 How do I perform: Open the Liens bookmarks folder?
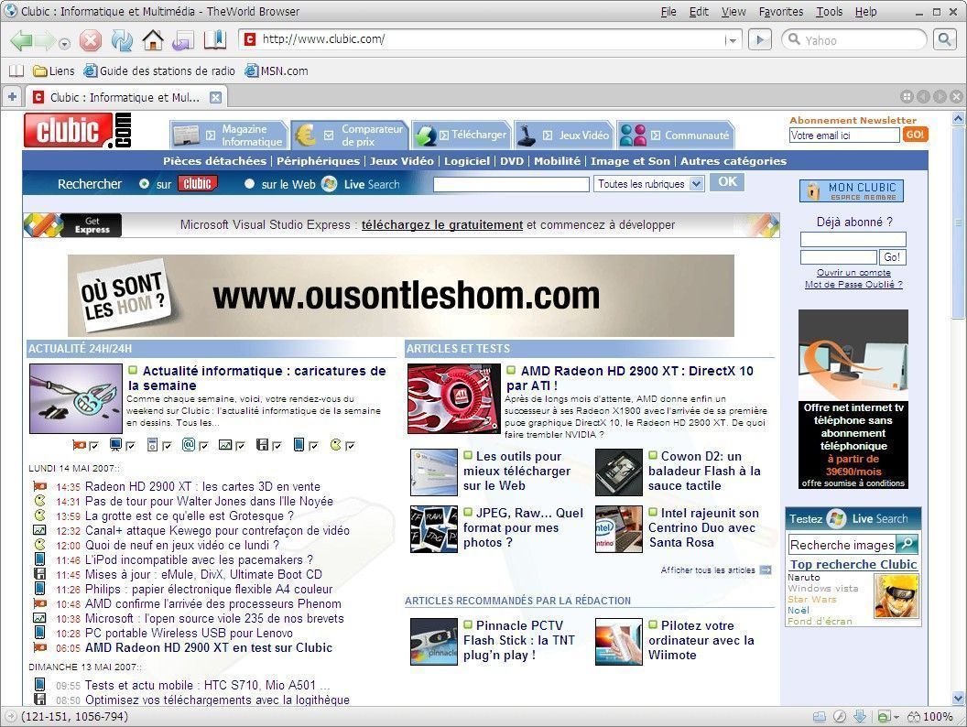pos(54,71)
